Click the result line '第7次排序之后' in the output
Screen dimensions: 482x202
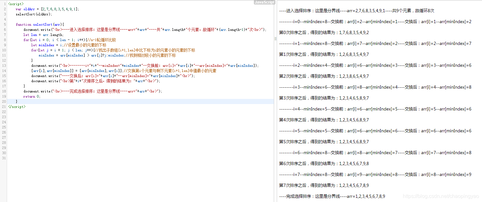324,185
